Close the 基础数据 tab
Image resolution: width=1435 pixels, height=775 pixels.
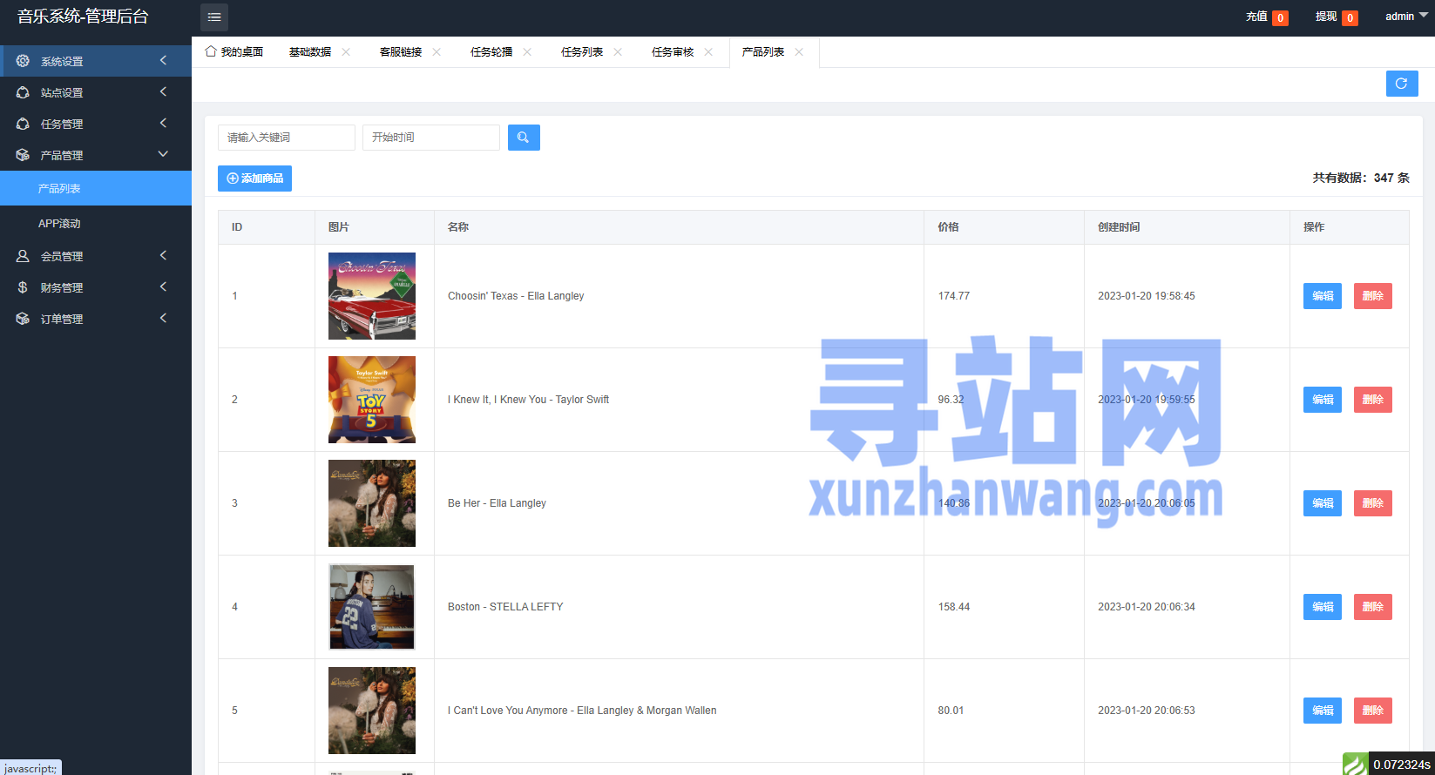(346, 52)
